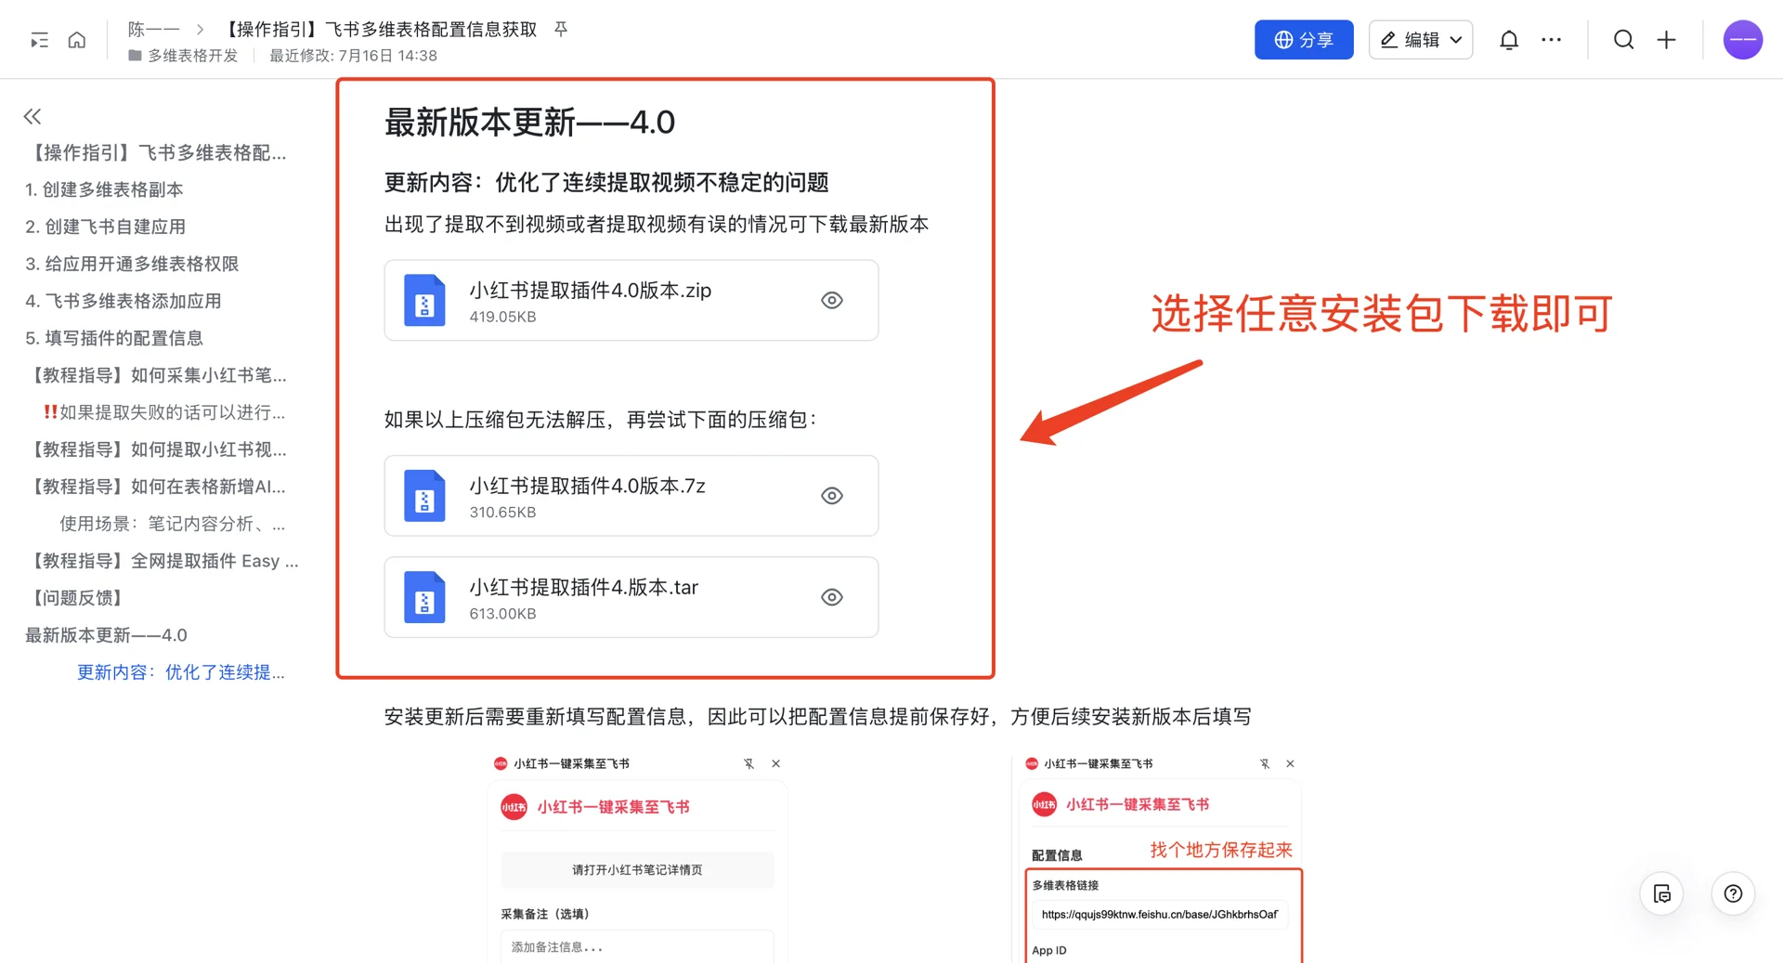Viewport: 1783px width, 963px height.
Task: Open the search icon in top bar
Action: click(x=1623, y=39)
